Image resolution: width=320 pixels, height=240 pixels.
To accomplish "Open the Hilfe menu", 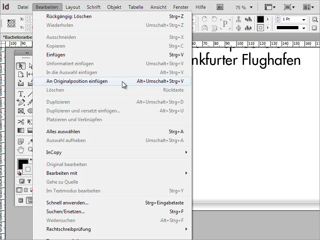I will click(200, 7).
